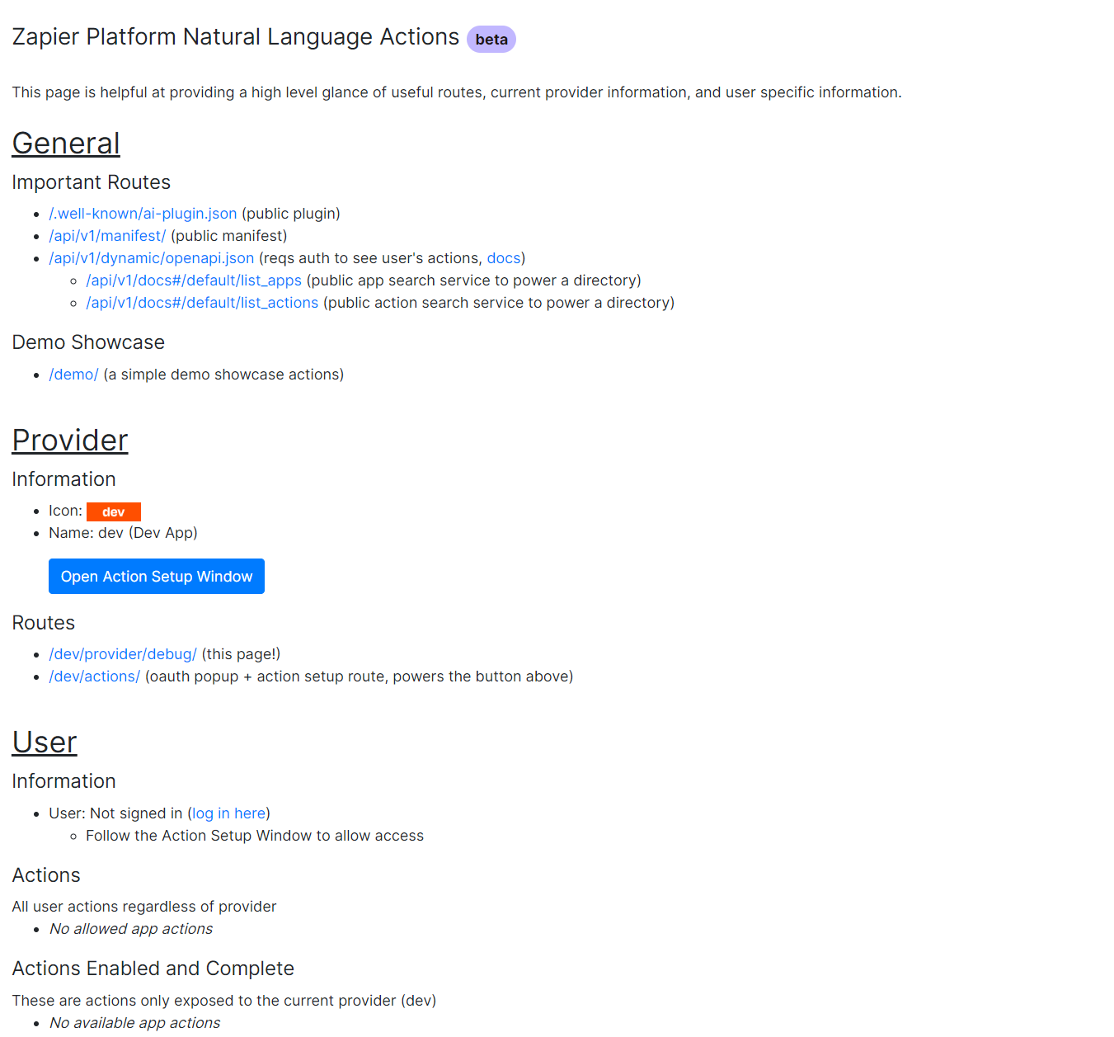
Task: Open the public plugin ai-plugin.json link
Action: 142,213
